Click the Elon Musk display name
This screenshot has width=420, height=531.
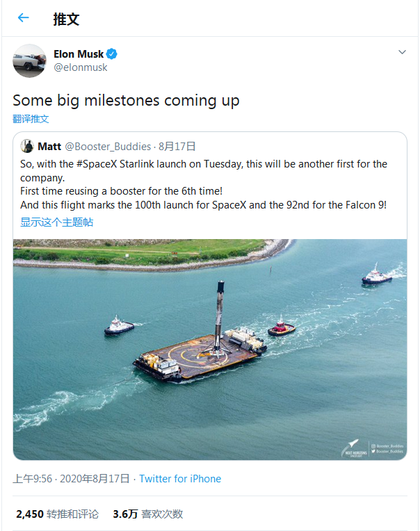click(x=79, y=54)
